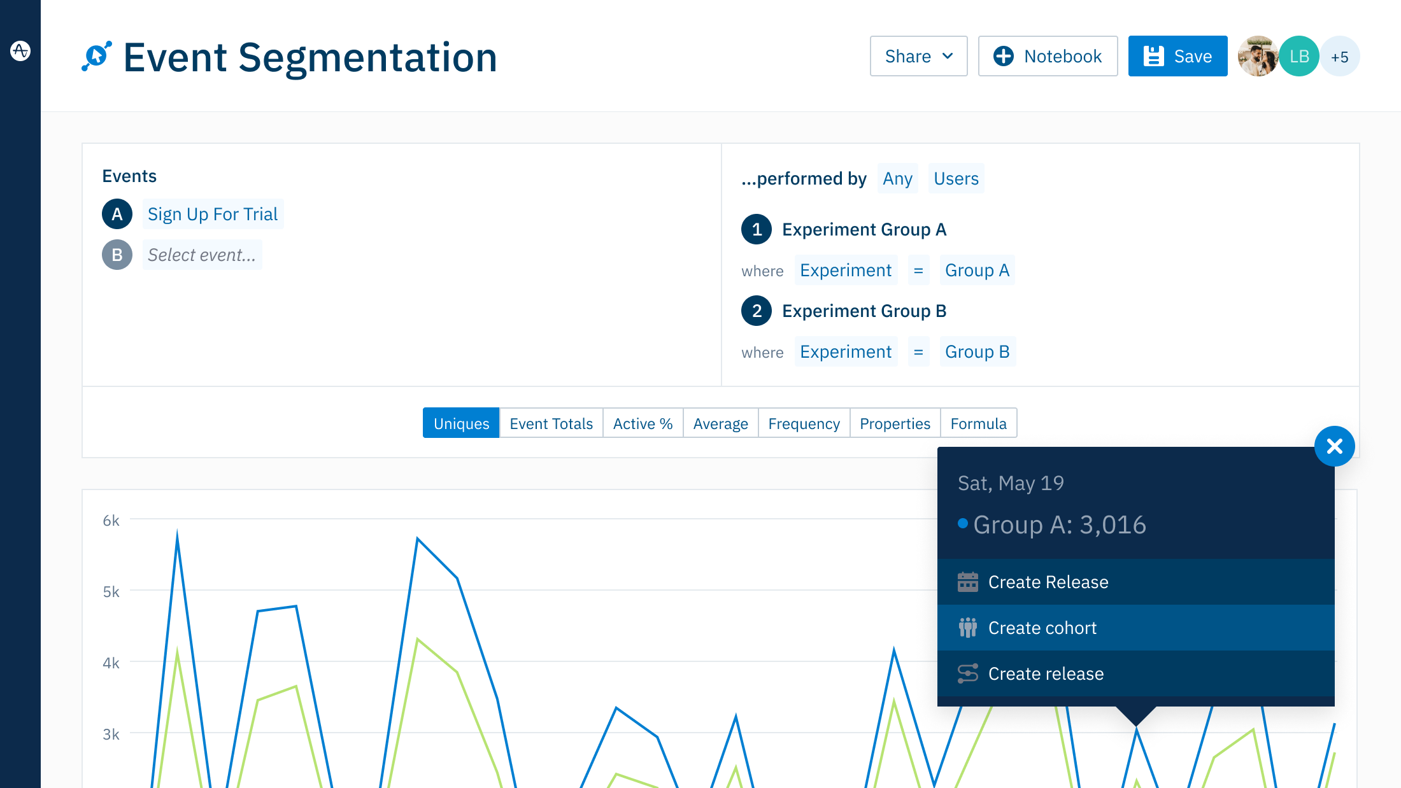1401x788 pixels.
Task: Click the people icon beside Create cohort
Action: (x=967, y=628)
